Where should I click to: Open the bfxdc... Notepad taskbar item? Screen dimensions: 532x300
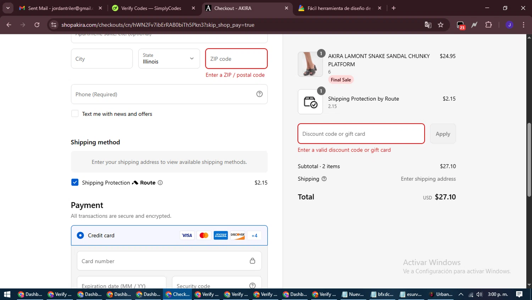coord(382,294)
